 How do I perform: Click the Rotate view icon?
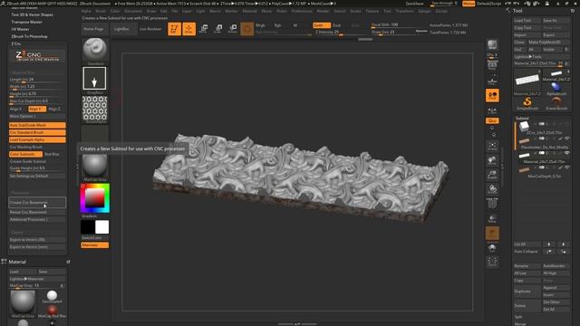[492, 189]
